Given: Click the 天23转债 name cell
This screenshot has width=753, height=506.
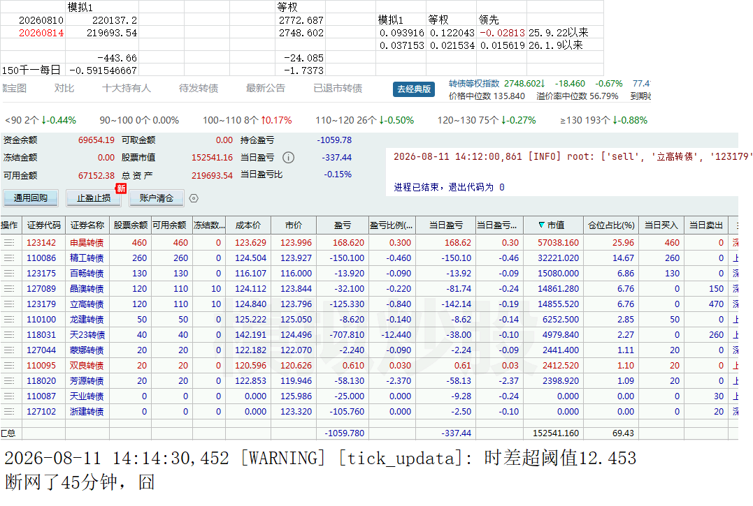Looking at the screenshot, I should [x=87, y=335].
